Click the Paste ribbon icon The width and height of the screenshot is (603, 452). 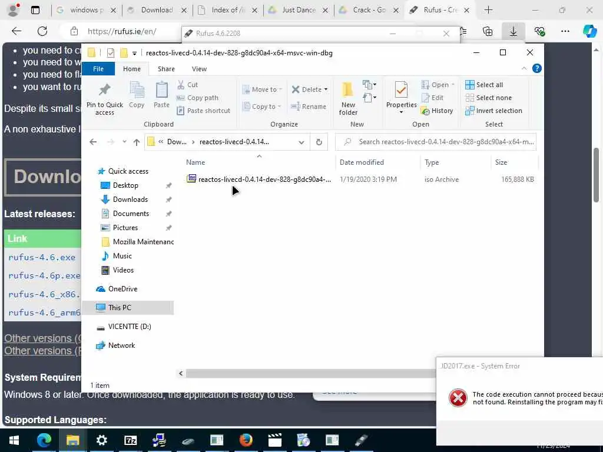(161, 95)
